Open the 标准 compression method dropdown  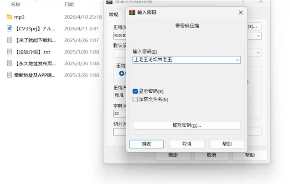120,95
